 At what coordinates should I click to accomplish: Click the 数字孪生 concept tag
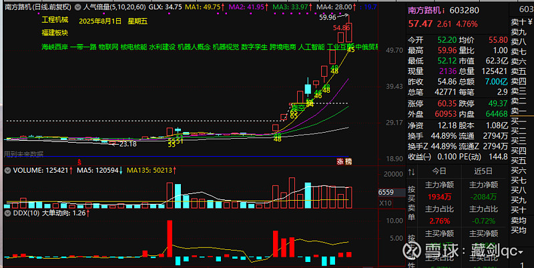point(254,47)
